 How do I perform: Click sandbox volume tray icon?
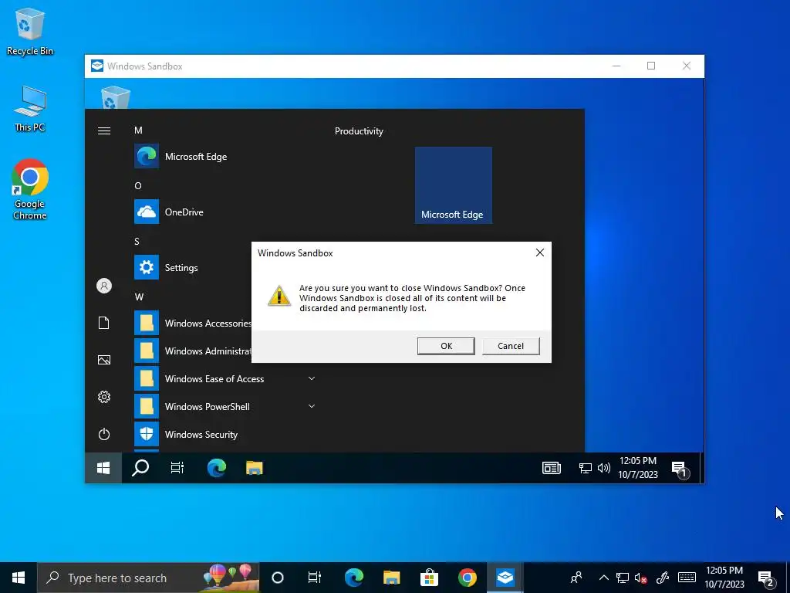point(603,468)
